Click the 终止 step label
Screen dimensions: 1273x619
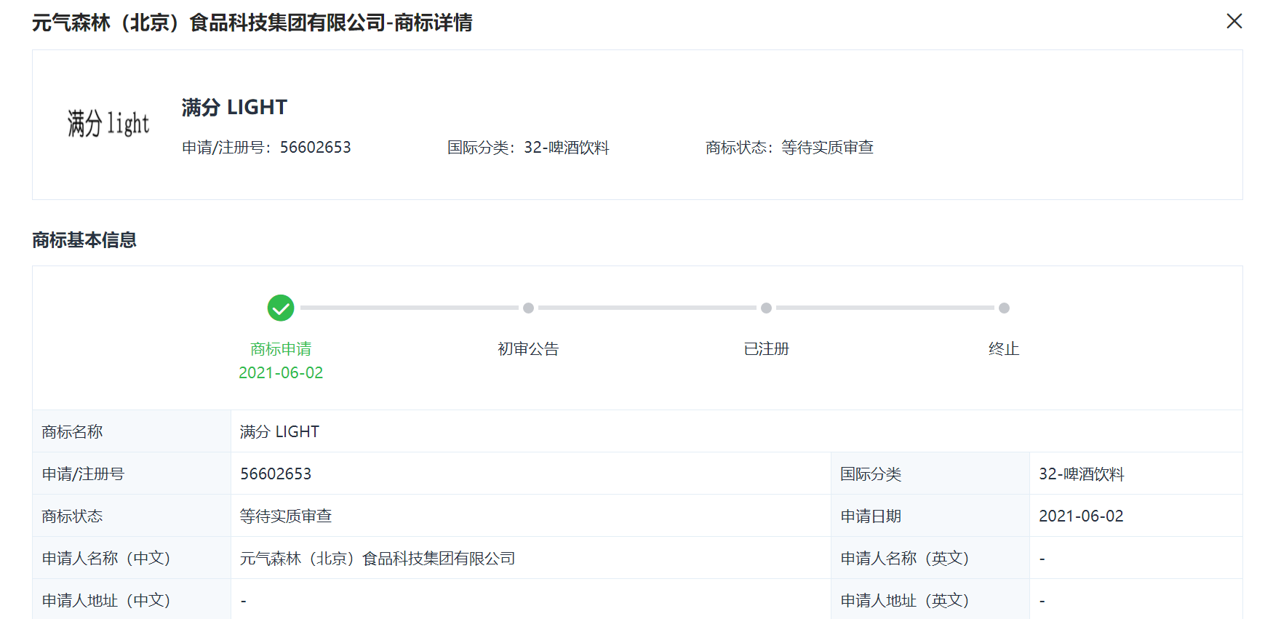(1004, 349)
